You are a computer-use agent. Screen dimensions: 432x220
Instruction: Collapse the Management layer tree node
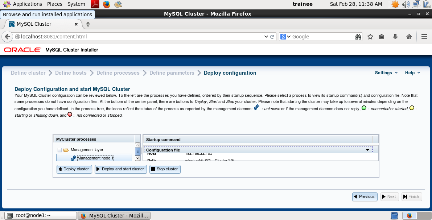pyautogui.click(x=59, y=150)
